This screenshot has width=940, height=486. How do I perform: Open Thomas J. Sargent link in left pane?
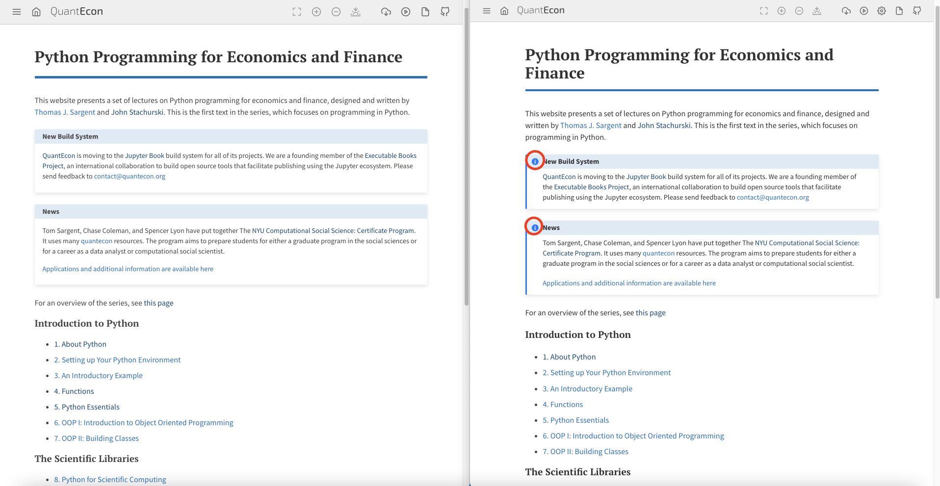(65, 112)
